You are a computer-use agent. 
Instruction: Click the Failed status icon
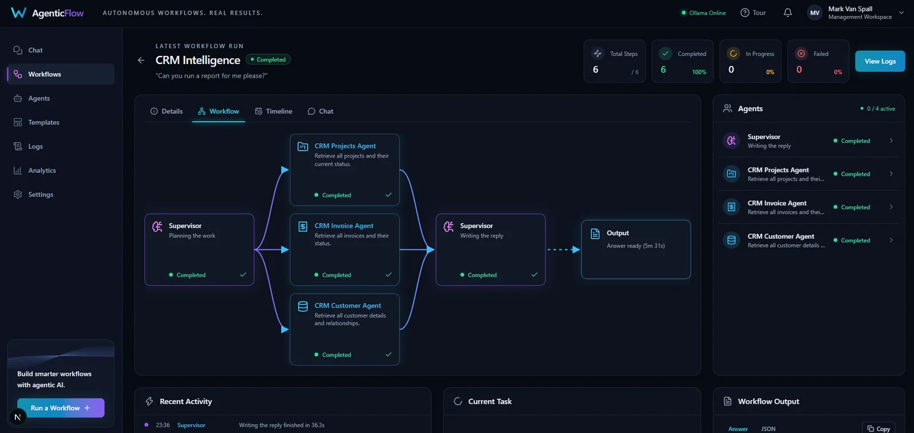[801, 54]
